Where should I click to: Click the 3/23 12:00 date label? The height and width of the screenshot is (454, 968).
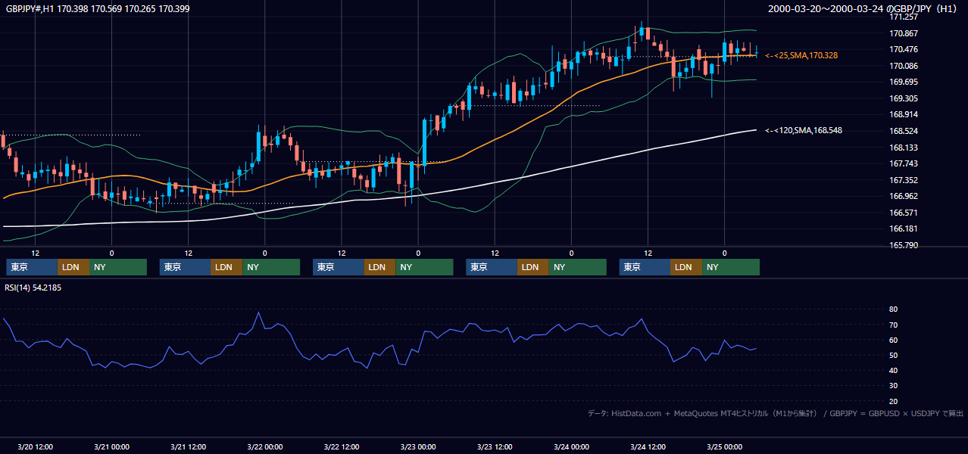[495, 446]
